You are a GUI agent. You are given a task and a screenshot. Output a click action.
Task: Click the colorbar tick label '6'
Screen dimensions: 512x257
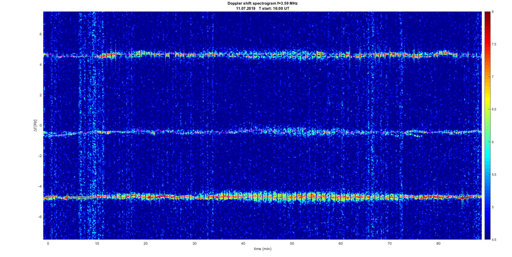(x=493, y=142)
